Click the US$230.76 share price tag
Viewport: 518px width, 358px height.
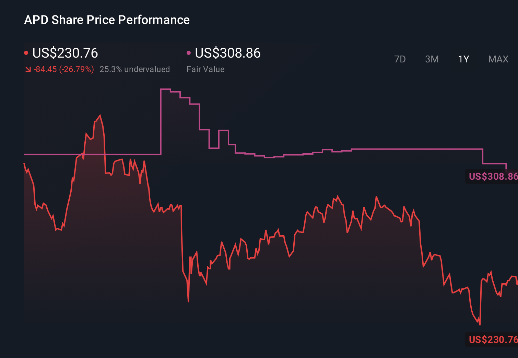click(493, 340)
